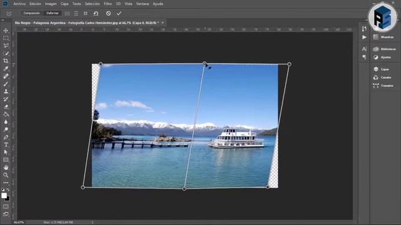The width and height of the screenshot is (401, 225).
Task: Select the Path Selection arrow tool
Action: coord(6,152)
